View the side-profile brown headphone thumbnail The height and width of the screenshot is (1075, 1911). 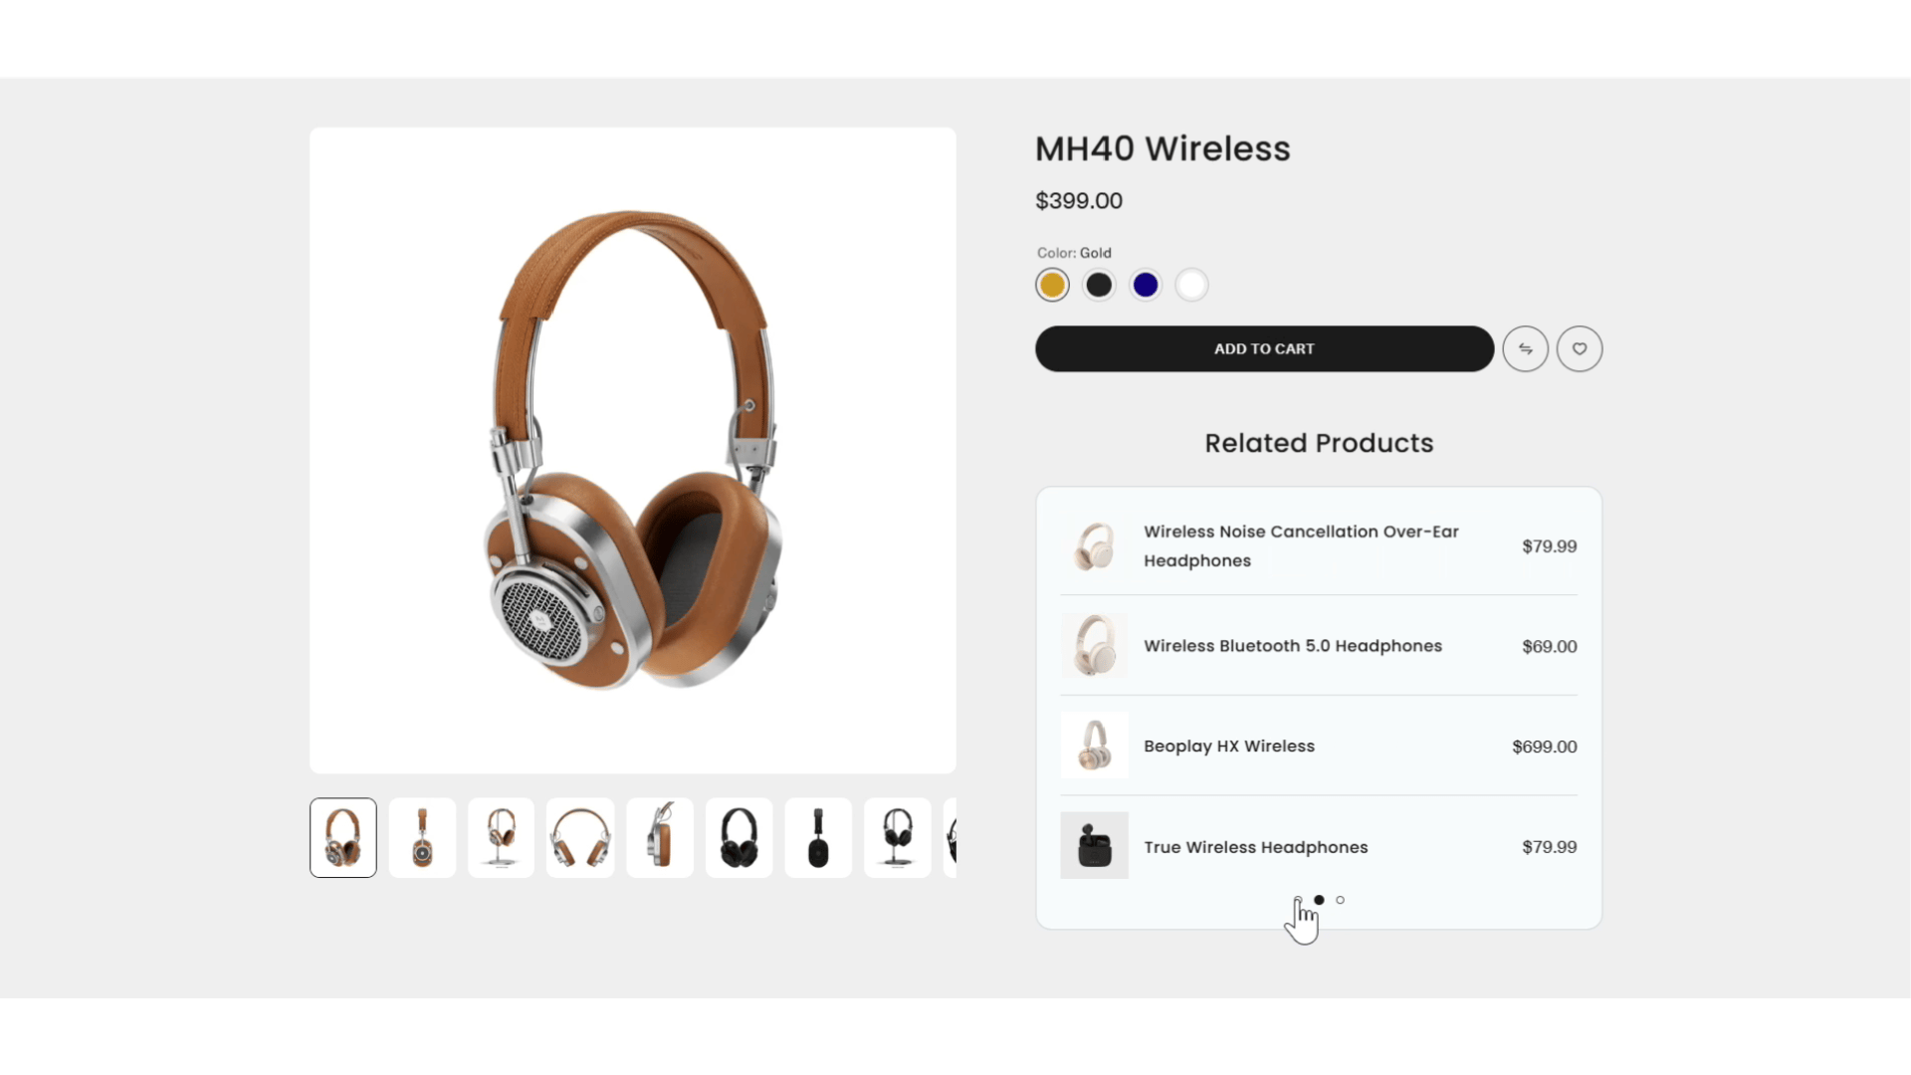tap(422, 838)
